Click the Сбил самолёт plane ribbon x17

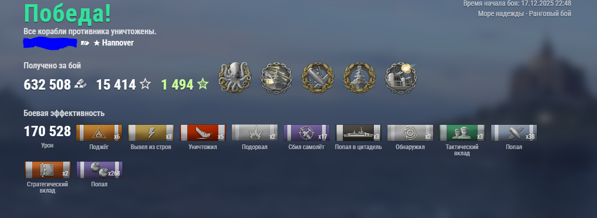click(x=307, y=133)
